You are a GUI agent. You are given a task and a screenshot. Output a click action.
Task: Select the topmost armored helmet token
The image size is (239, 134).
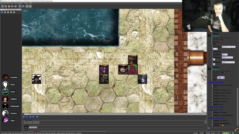133,60
